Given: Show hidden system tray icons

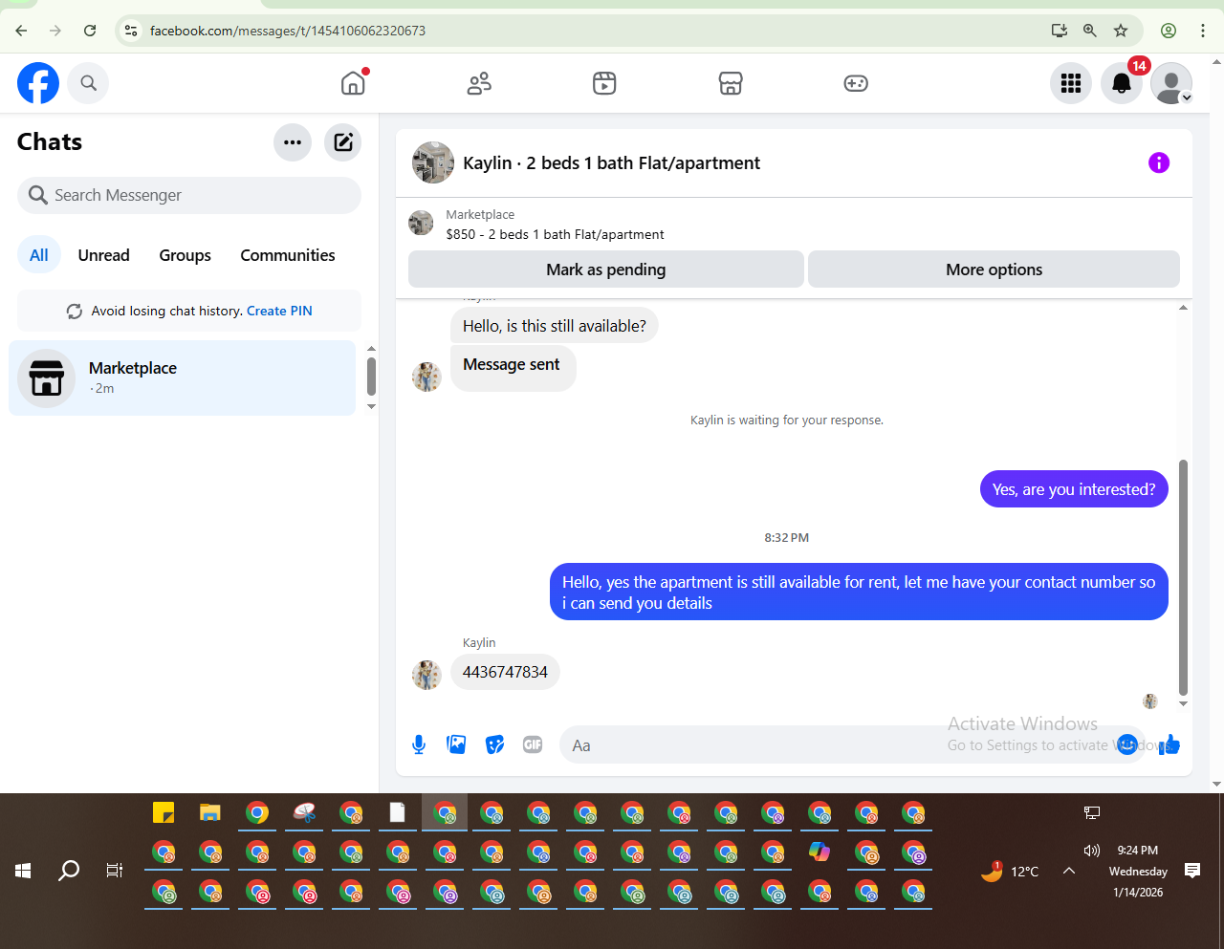Looking at the screenshot, I should (1069, 871).
